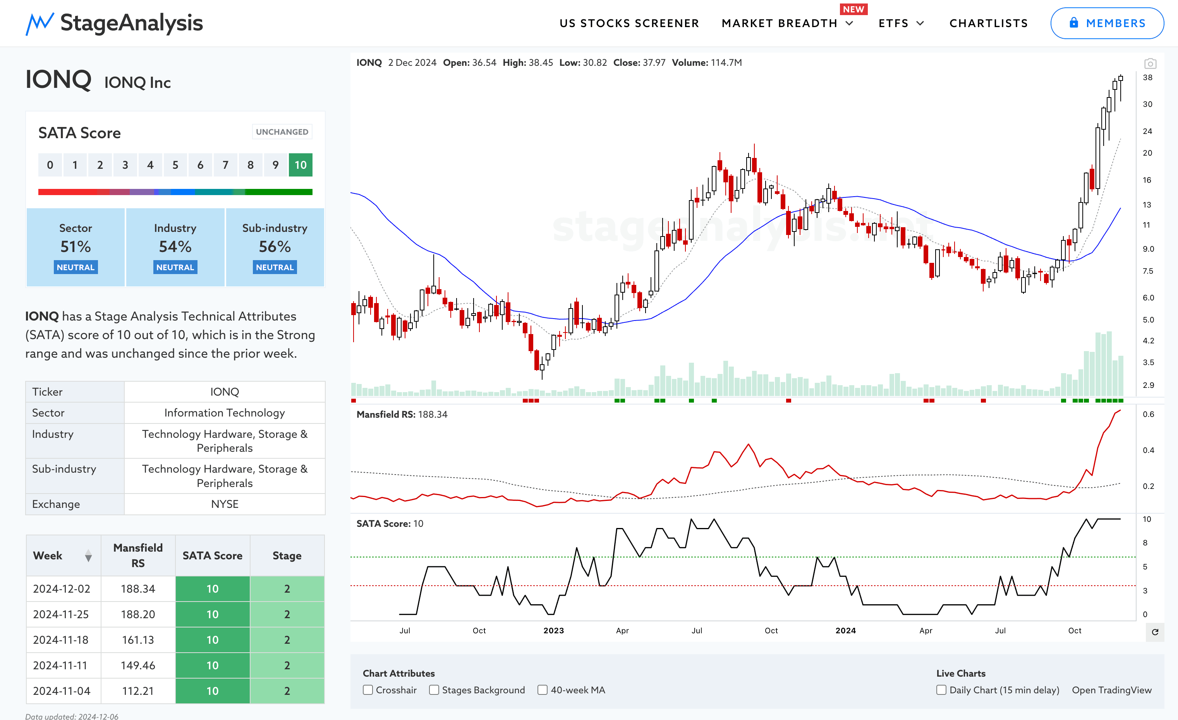The height and width of the screenshot is (720, 1178).
Task: Click the Sub-industry 56% Neutral tile
Action: click(275, 247)
